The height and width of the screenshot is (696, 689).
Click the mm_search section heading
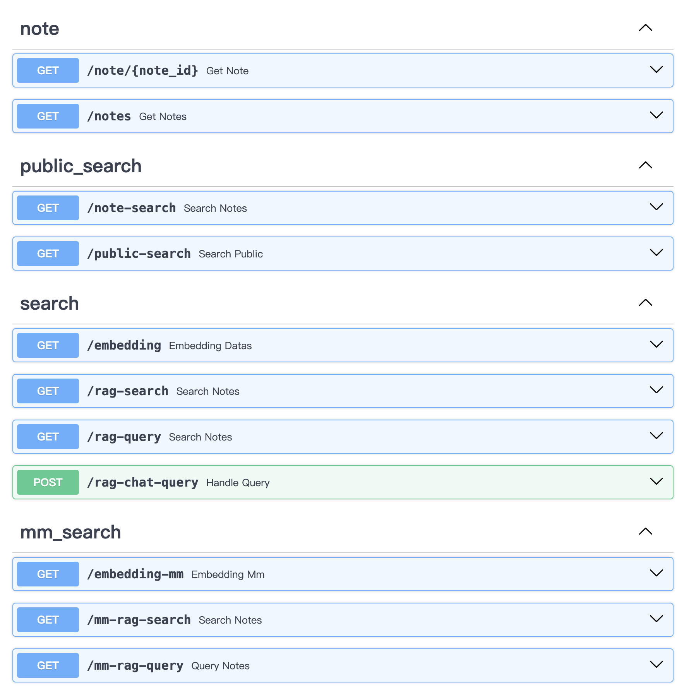tap(70, 532)
